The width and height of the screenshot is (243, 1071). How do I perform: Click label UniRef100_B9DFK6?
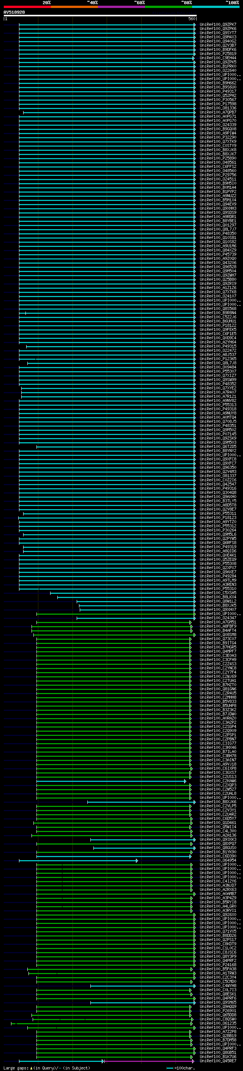click(x=218, y=49)
